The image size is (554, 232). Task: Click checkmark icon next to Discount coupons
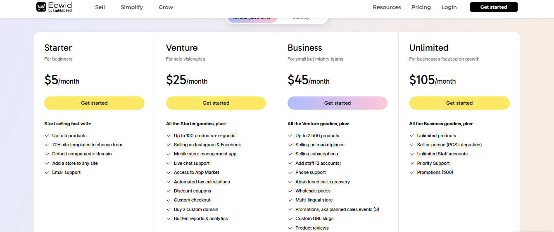click(169, 191)
